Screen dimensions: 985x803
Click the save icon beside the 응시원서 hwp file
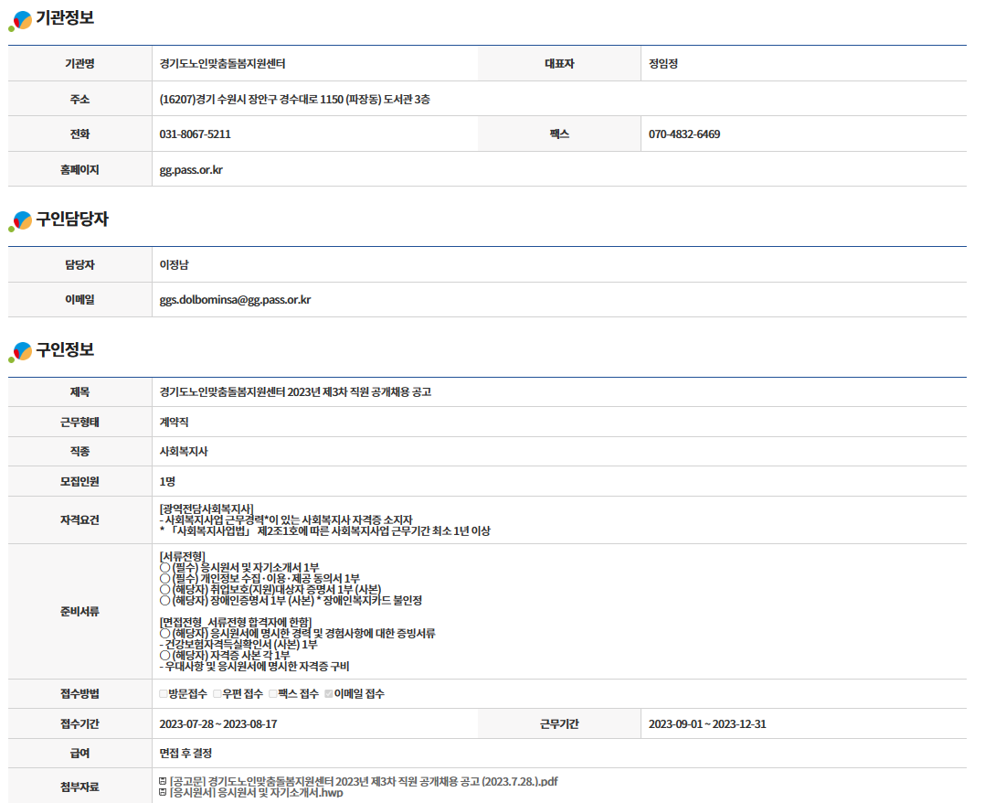click(x=163, y=793)
